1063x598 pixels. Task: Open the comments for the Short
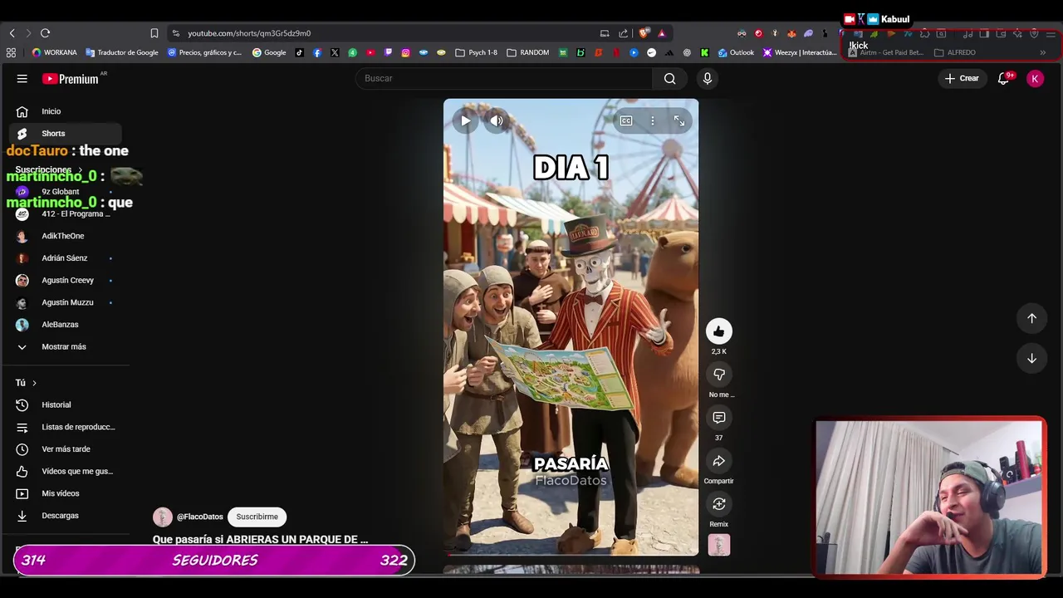719,418
